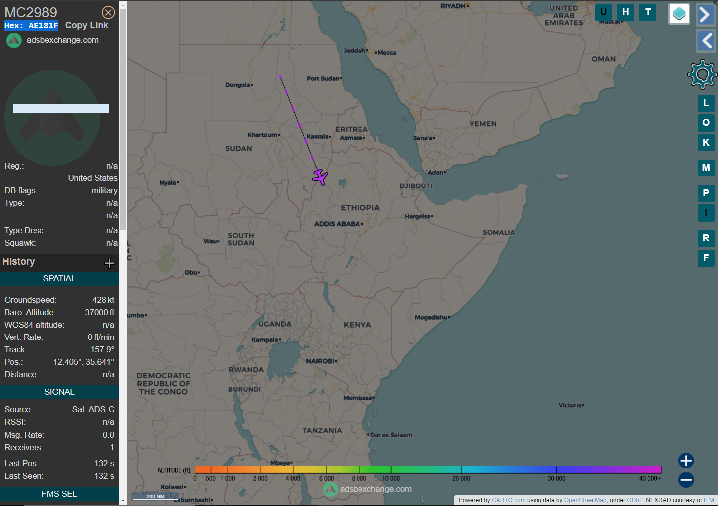Viewport: 718px width, 506px height.
Task: Zoom in with the plus button
Action: click(686, 460)
